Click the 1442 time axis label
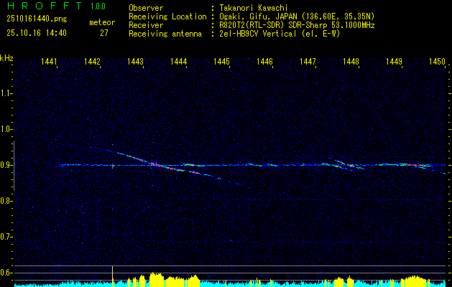The image size is (452, 287). coord(92,61)
